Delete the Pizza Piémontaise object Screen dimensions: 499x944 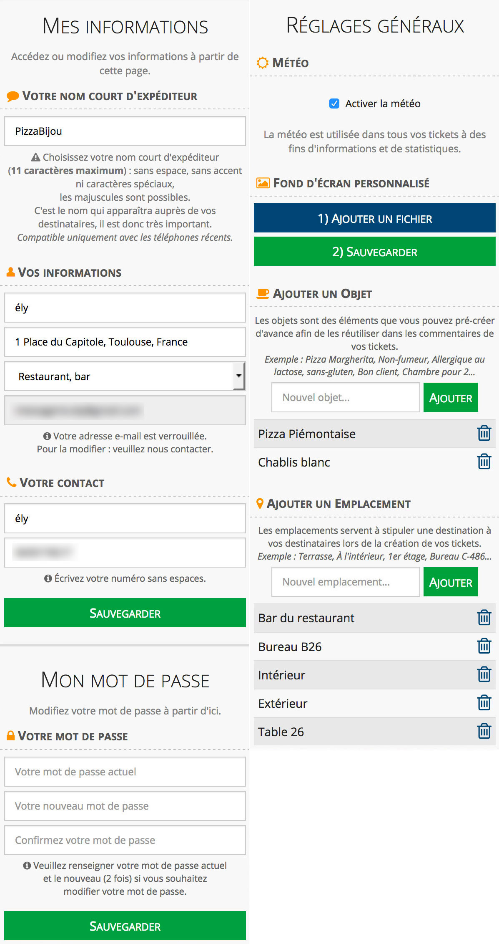pos(484,433)
